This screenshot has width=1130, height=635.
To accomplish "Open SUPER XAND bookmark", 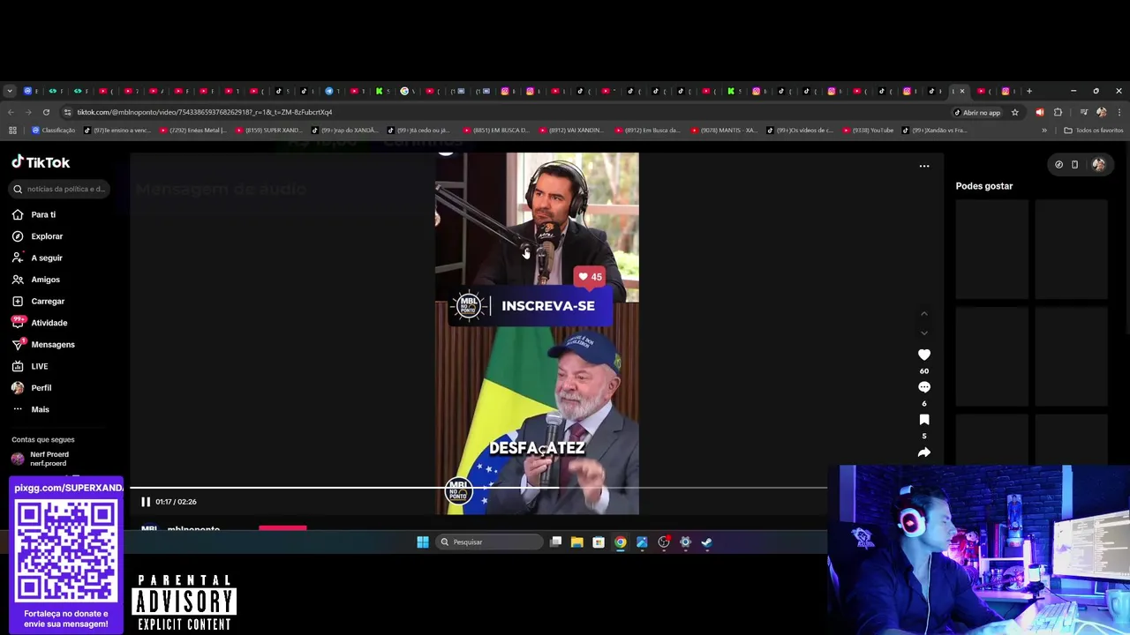I will (x=268, y=131).
